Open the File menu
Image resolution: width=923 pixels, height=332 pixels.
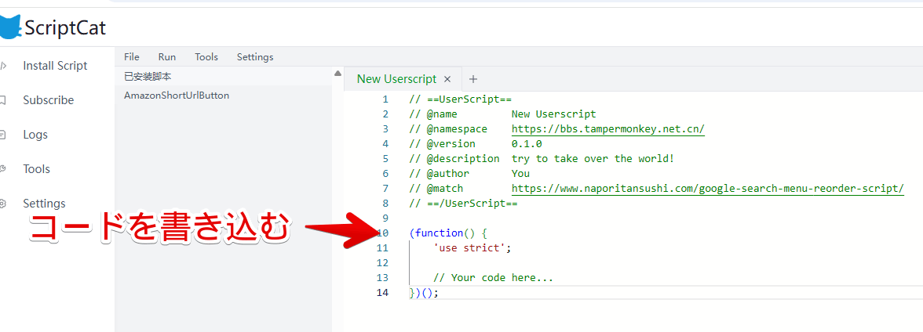point(132,57)
